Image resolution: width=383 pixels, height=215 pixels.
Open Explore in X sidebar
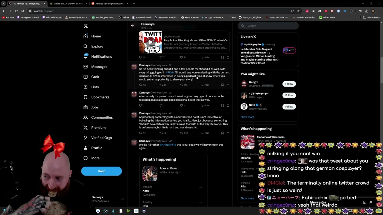93,46
